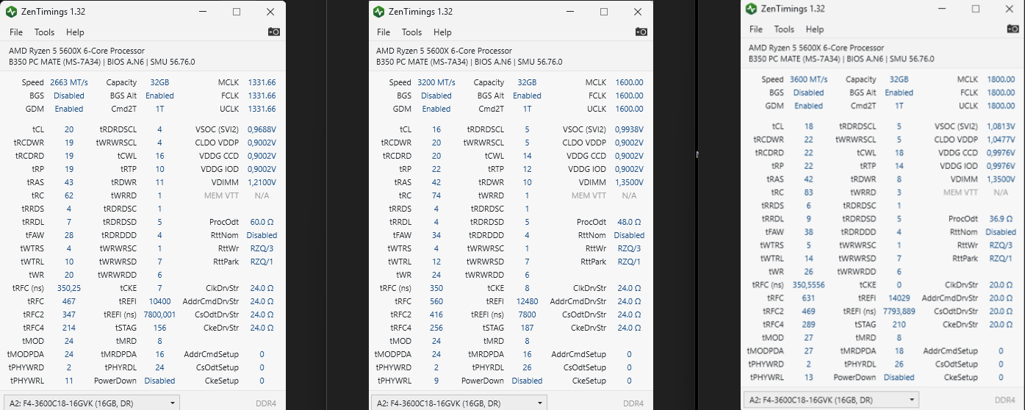This screenshot has height=410, width=1025.
Task: Open the Help menu in the middle window
Action: 442,32
